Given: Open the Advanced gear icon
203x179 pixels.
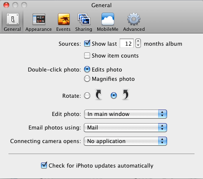Looking at the screenshot, I should (x=134, y=19).
